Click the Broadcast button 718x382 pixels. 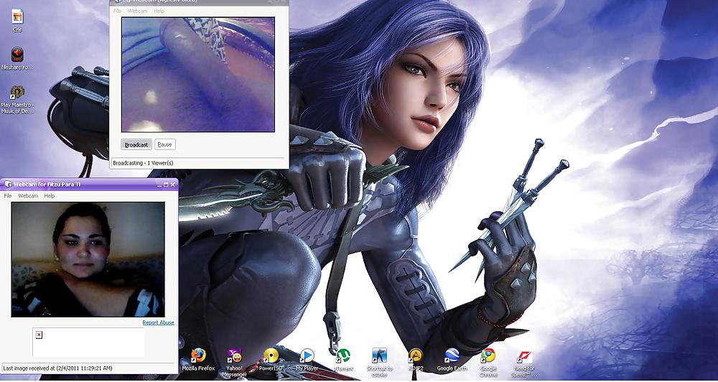(136, 145)
